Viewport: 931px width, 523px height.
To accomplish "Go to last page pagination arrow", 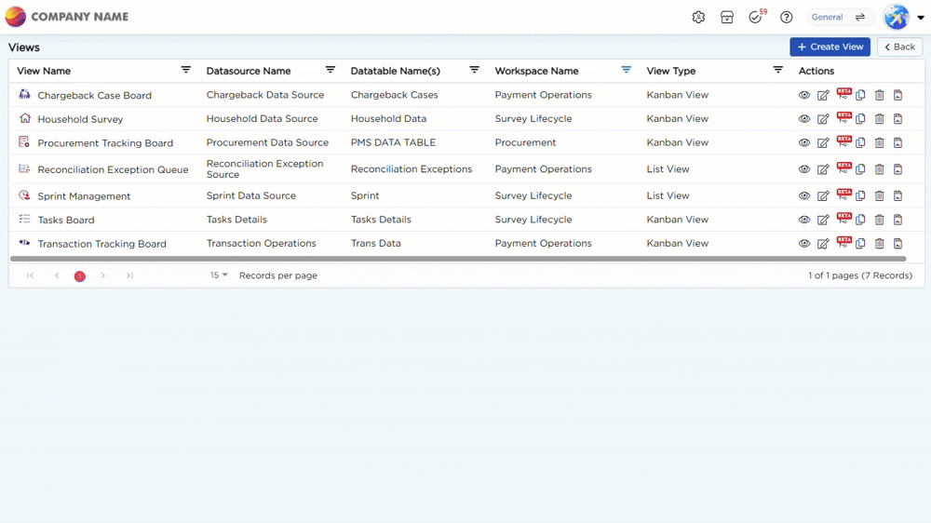I will point(129,275).
